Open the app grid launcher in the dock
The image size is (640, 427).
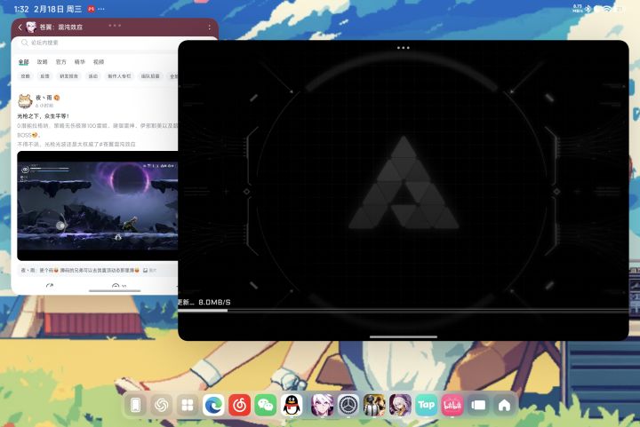coord(188,405)
